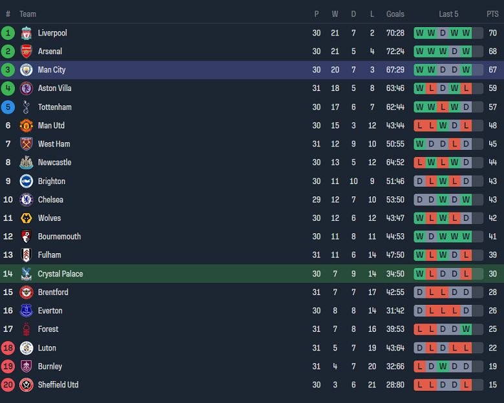Click the Chelsea club crest icon

pyautogui.click(x=26, y=200)
